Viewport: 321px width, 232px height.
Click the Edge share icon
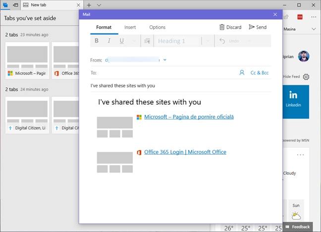point(286,17)
